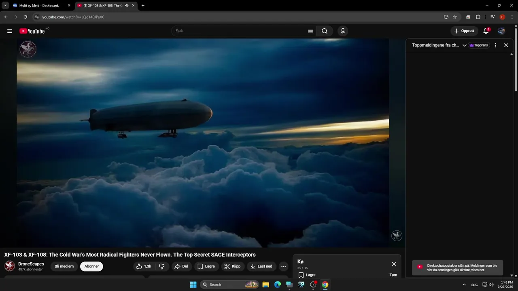
Task: Open Microsoft Edge from taskbar
Action: click(x=277, y=285)
